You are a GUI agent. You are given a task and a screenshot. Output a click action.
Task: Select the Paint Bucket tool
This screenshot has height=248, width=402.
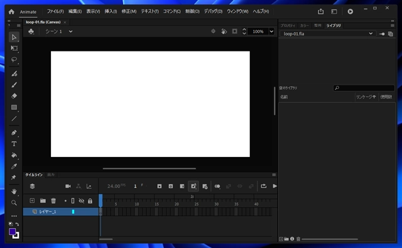coord(14,155)
